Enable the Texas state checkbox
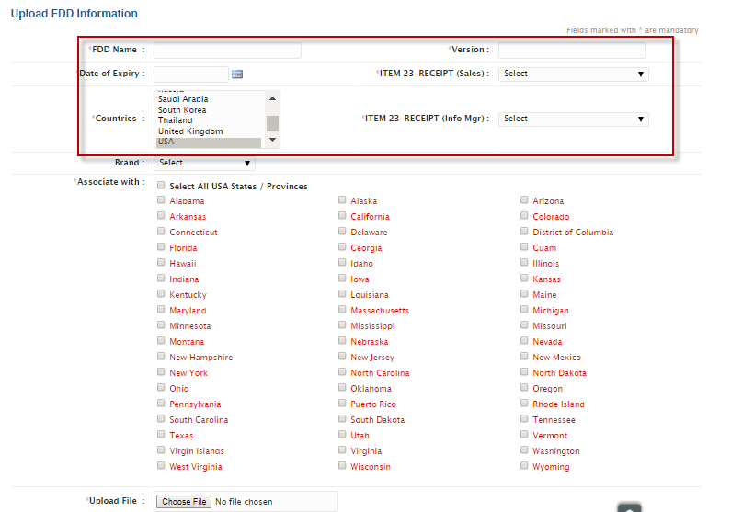 pos(162,436)
